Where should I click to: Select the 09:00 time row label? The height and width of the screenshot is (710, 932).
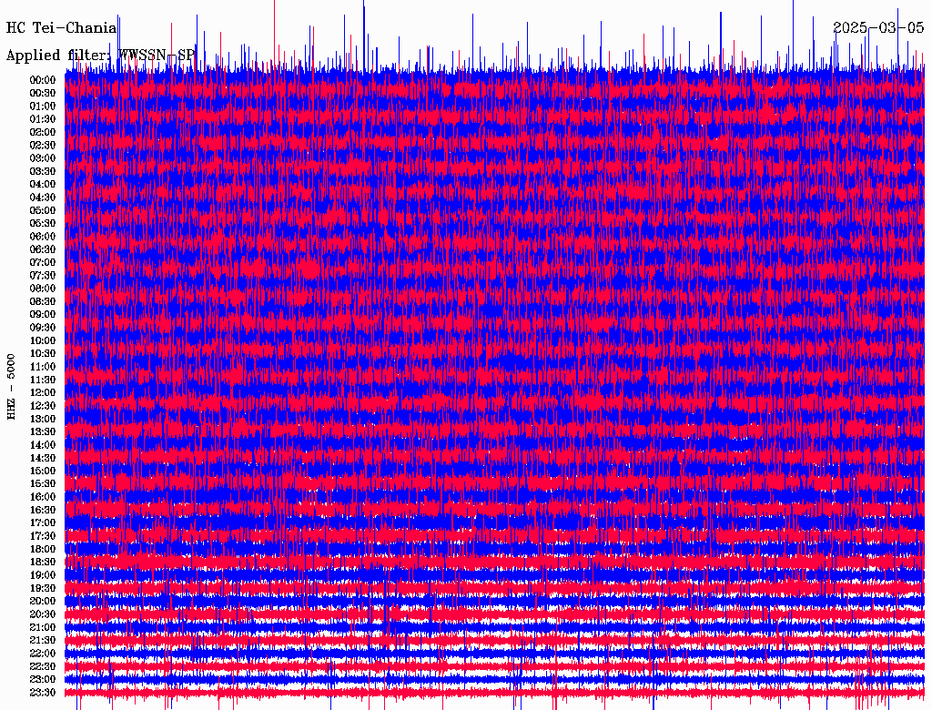point(43,315)
